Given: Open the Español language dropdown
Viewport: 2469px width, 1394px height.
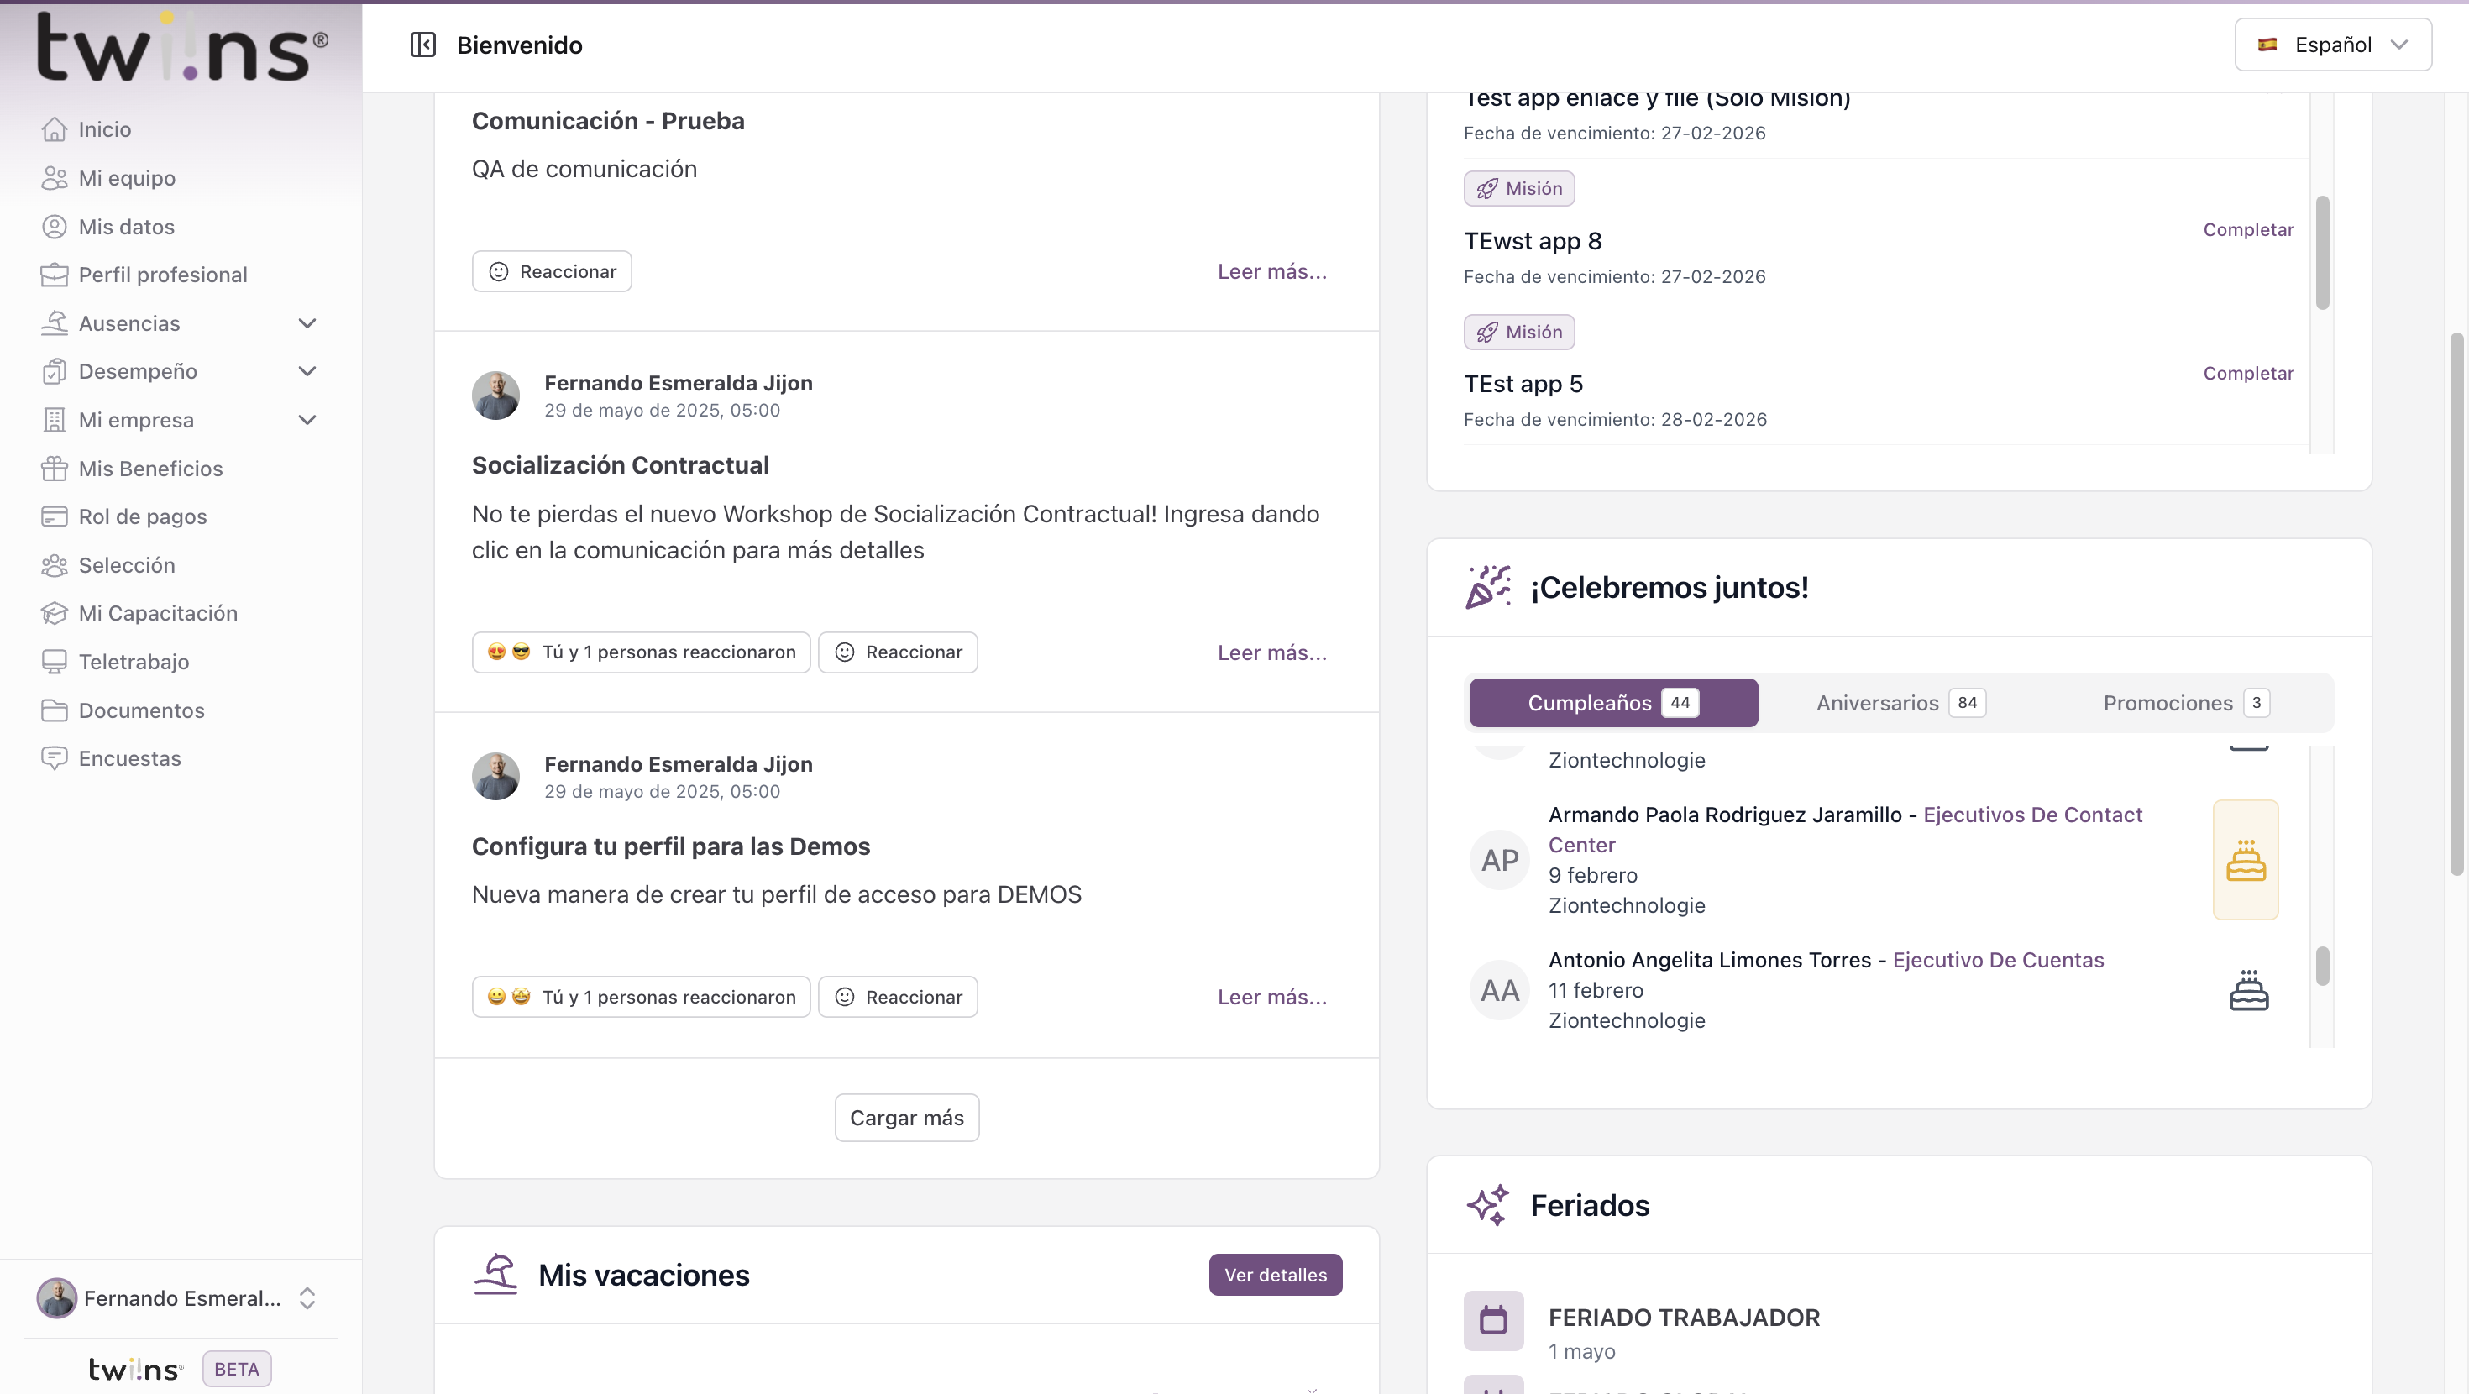Looking at the screenshot, I should click(2332, 45).
